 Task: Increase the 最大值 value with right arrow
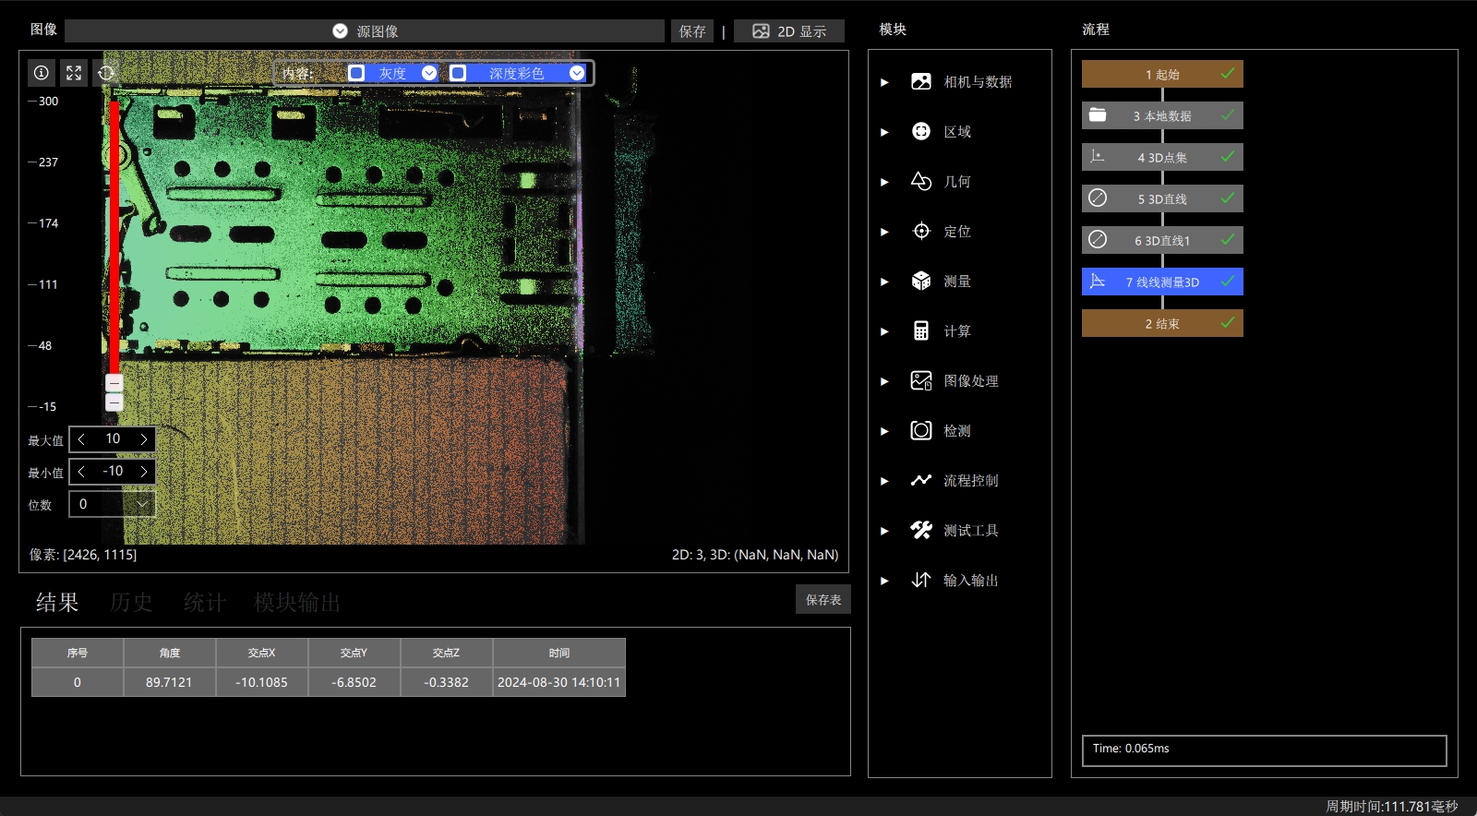tap(144, 439)
